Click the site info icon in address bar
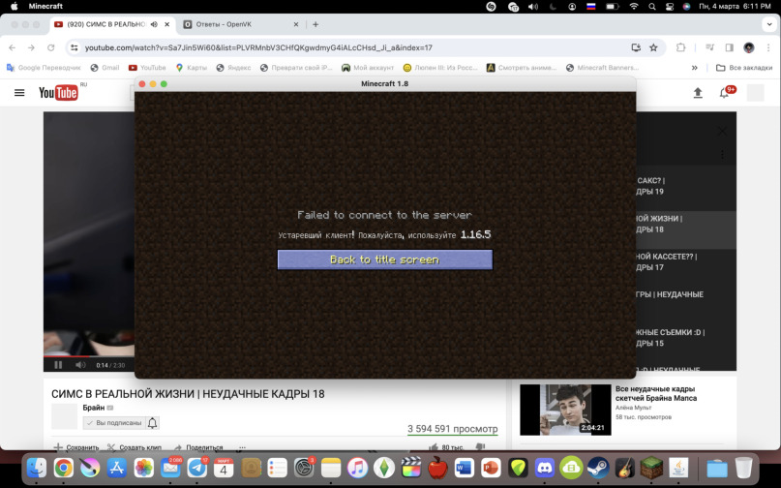 pos(75,47)
